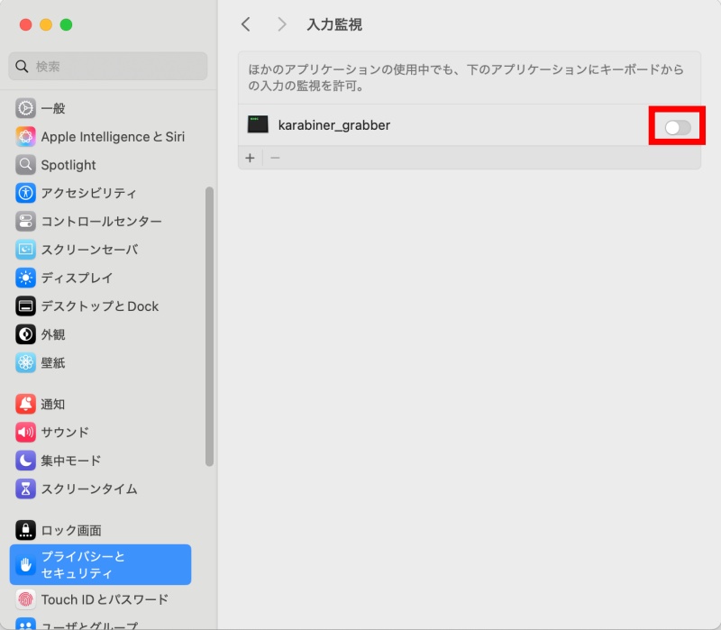The image size is (721, 630).
Task: Go to 外観 settings
Action: [x=52, y=334]
